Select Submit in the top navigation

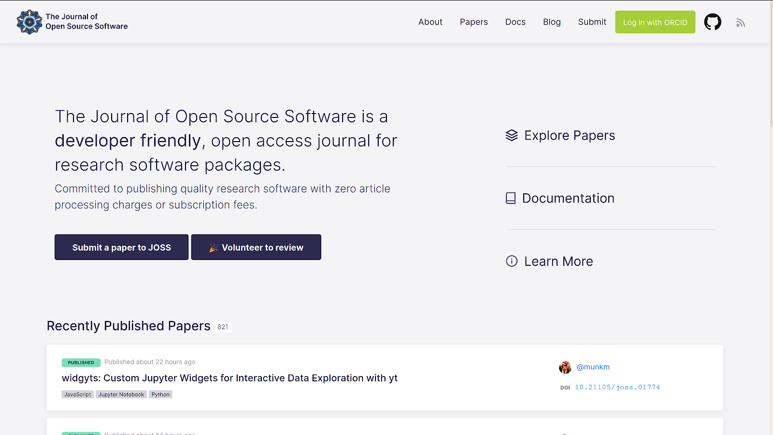(x=592, y=22)
